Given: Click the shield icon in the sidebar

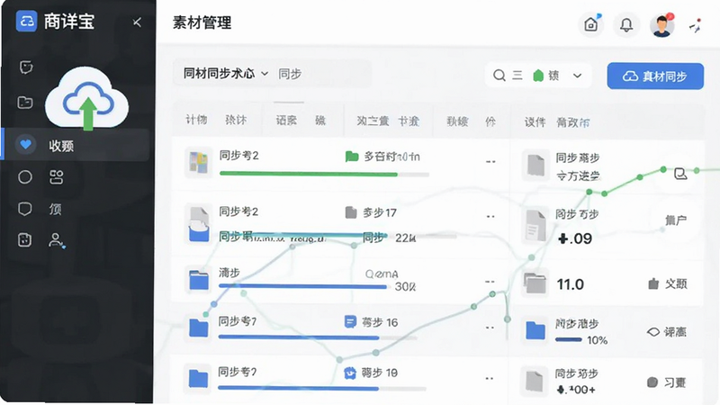Looking at the screenshot, I should click(25, 209).
